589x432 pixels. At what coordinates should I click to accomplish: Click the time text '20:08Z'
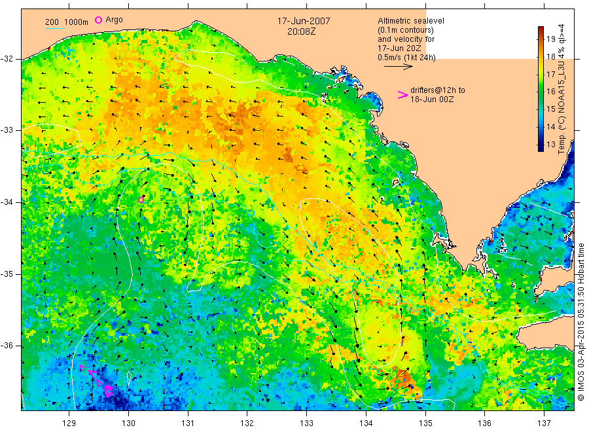301,31
